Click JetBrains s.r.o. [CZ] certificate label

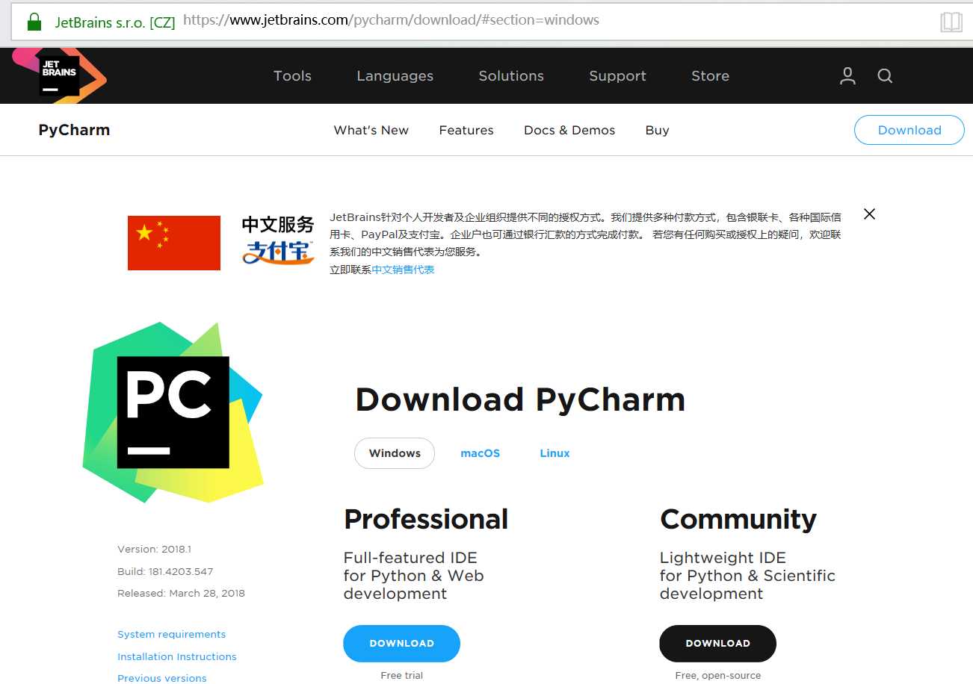115,22
